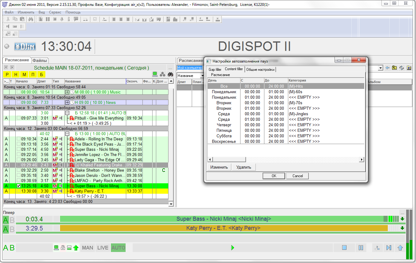Click the folder-up icon in file browser
The height and width of the screenshot is (263, 416).
[x=395, y=68]
